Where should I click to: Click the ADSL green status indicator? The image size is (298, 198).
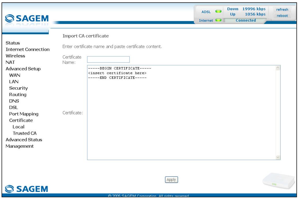(x=218, y=11)
